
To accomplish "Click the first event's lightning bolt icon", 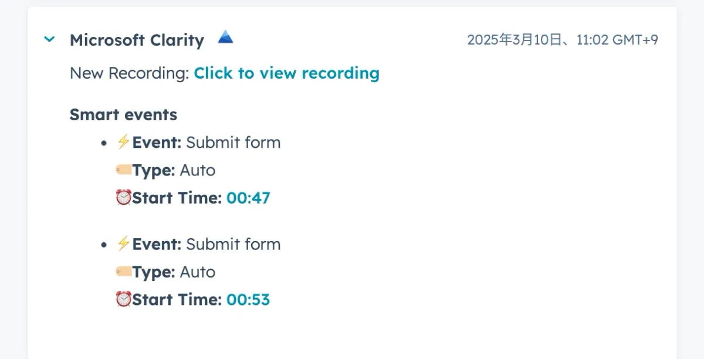I will (123, 142).
